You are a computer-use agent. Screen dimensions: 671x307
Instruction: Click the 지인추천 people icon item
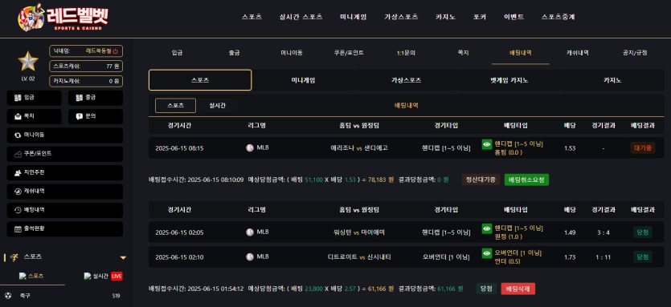coord(18,172)
